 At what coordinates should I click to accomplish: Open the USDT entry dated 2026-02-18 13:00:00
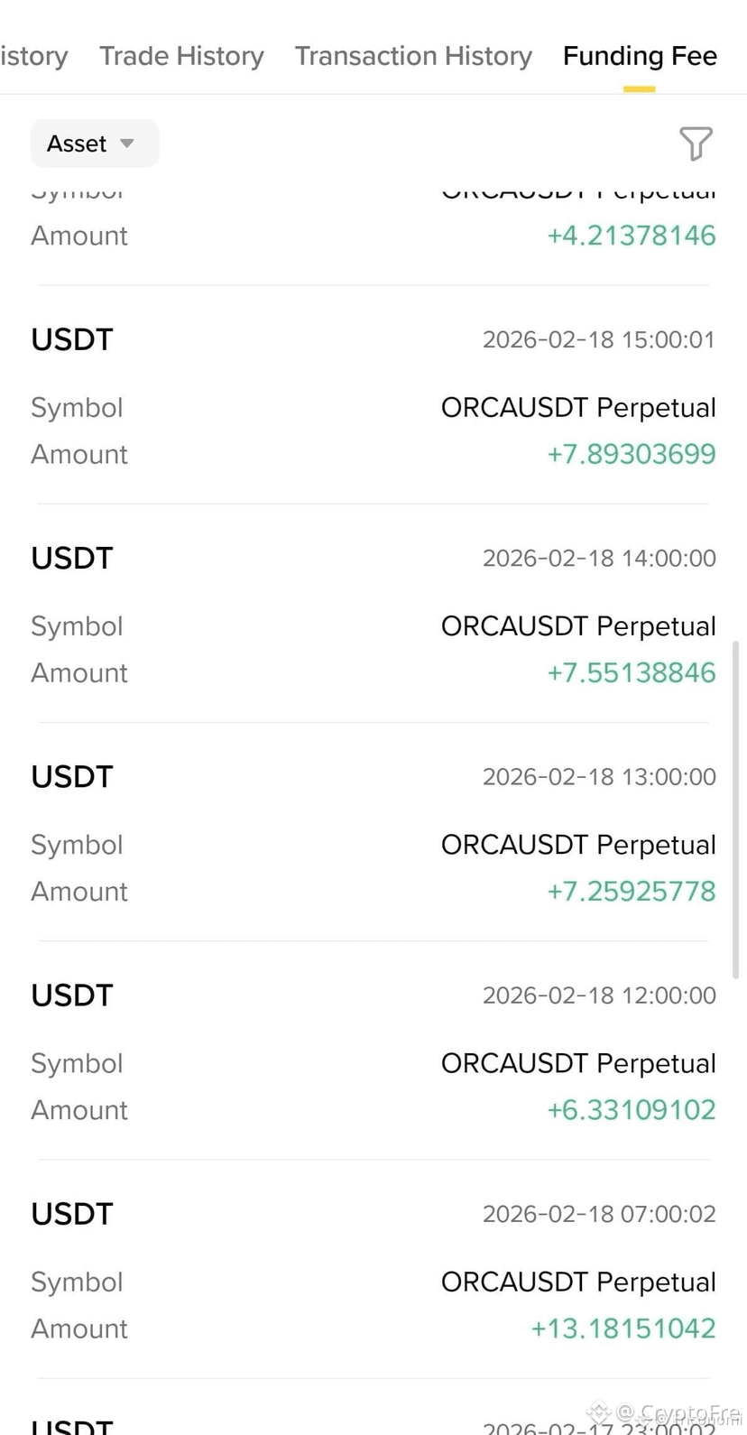(373, 832)
